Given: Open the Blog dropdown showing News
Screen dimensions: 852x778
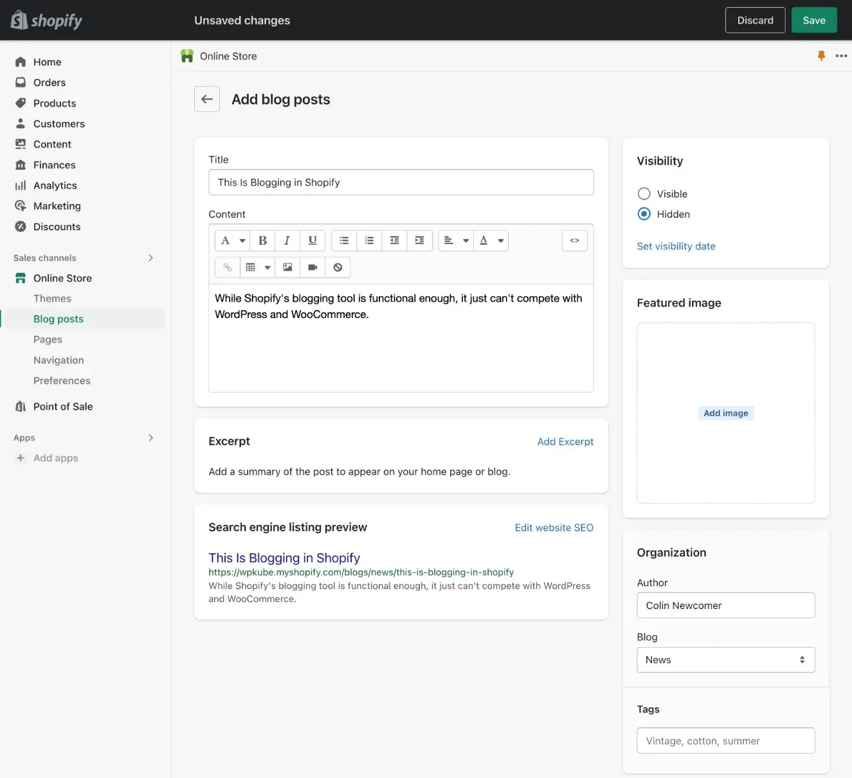Looking at the screenshot, I should [725, 660].
